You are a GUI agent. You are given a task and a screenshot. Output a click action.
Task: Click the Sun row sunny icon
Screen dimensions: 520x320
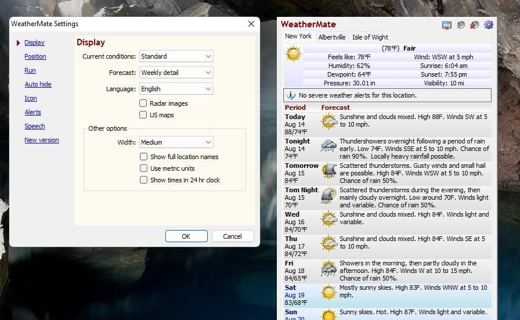pyautogui.click(x=328, y=315)
